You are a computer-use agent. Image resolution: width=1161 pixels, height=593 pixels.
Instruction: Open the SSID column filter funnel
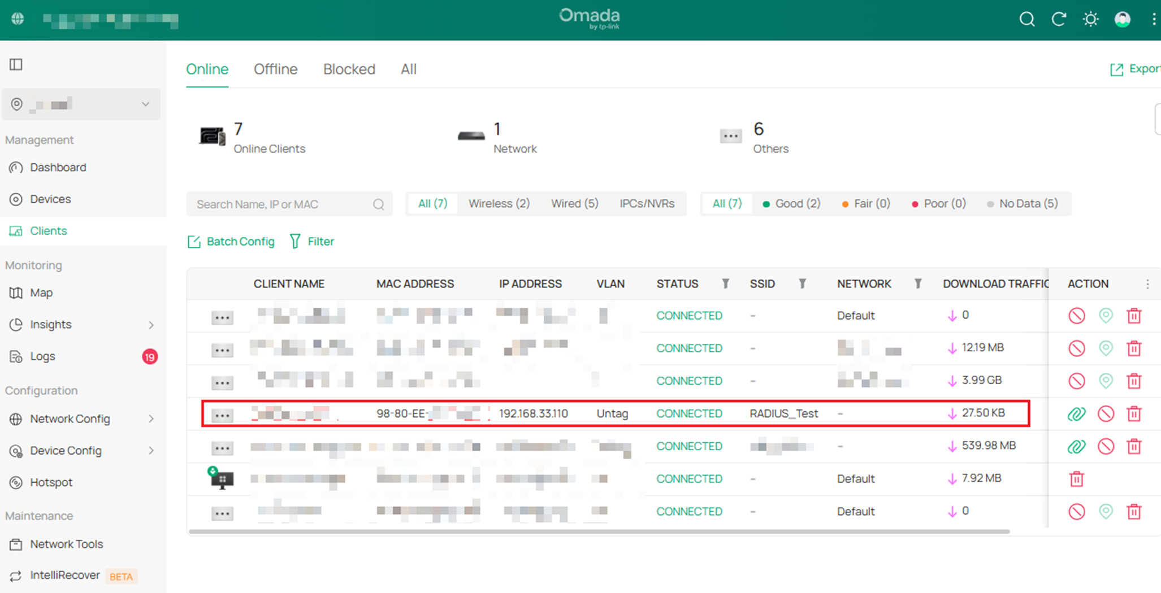click(803, 284)
